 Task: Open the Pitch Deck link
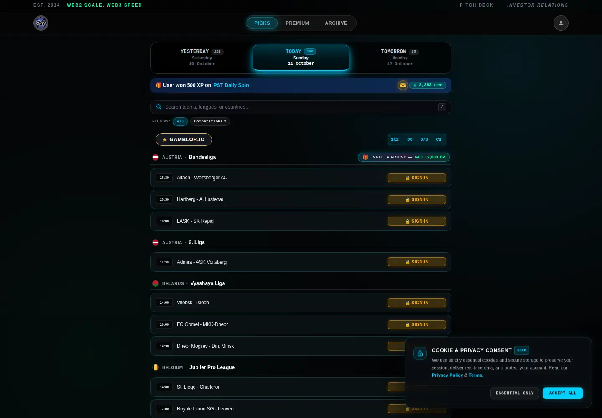[477, 5]
